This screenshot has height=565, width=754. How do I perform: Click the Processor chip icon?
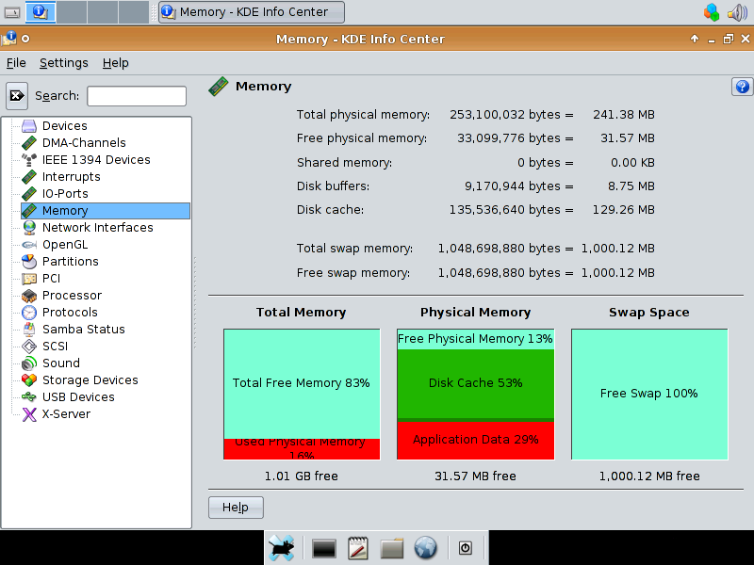point(29,296)
